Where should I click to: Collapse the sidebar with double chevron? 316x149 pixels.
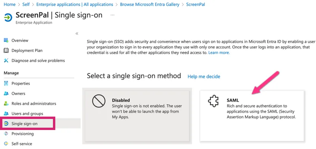77,34
